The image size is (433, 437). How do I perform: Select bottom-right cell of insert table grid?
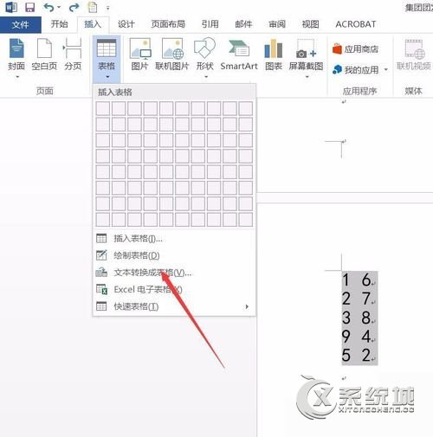246,220
